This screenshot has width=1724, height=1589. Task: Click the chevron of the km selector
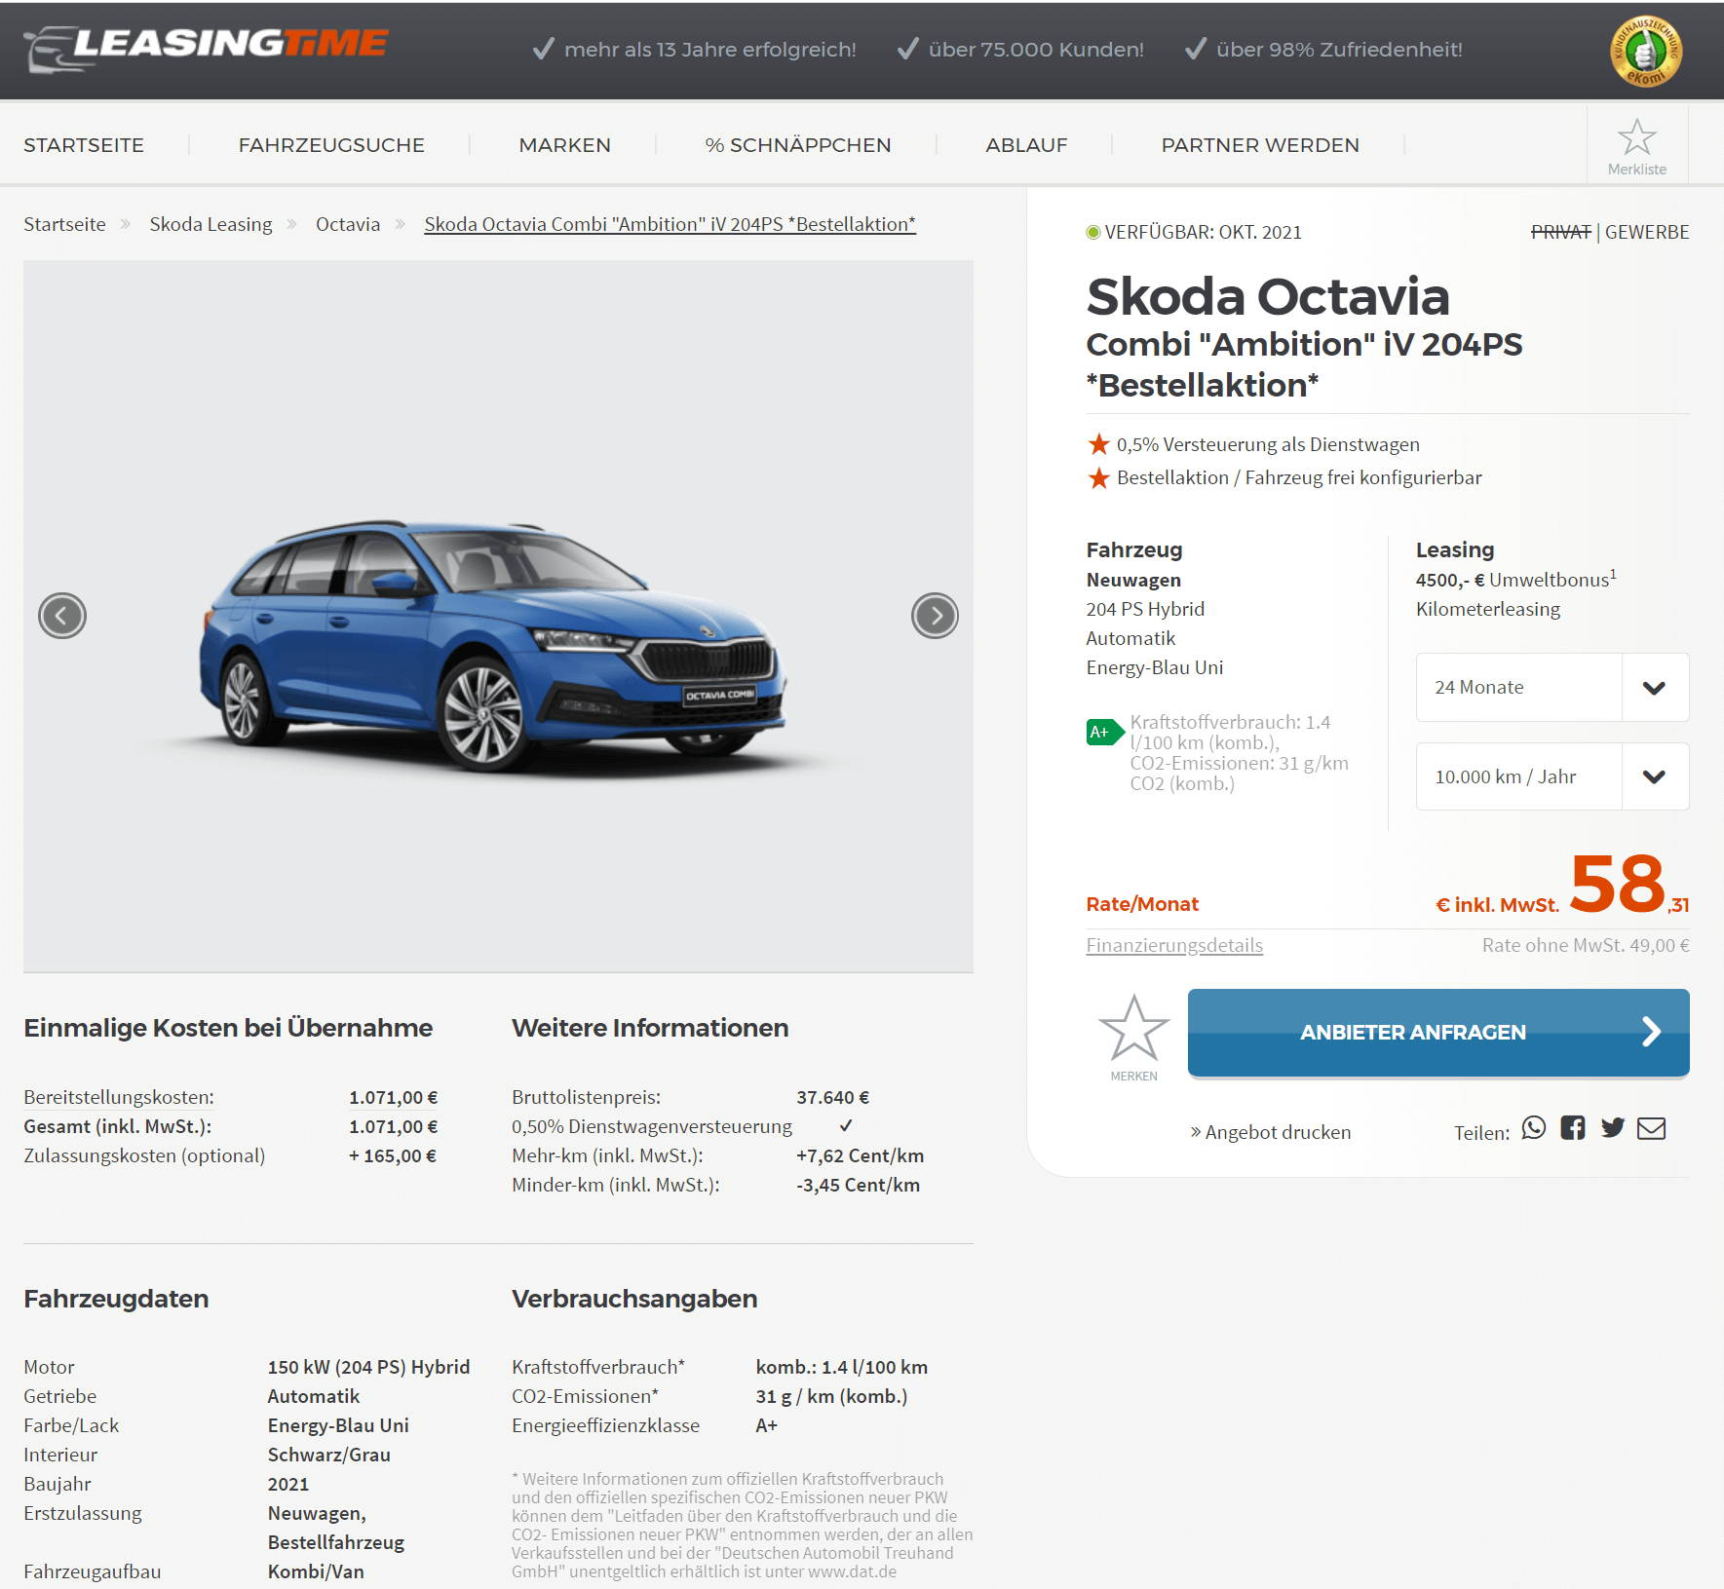click(x=1654, y=776)
